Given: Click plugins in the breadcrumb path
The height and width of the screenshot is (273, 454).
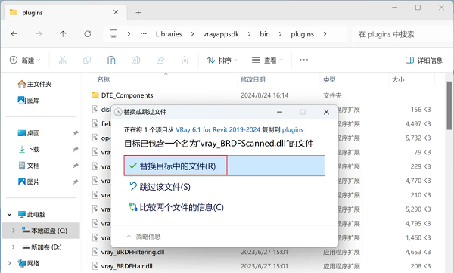Looking at the screenshot, I should click(302, 34).
